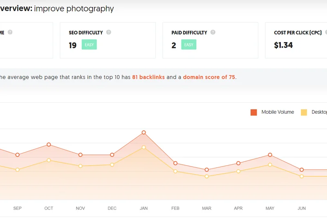Click the October desktop volume data point
Viewport: 327px width, 218px height.
[49, 160]
